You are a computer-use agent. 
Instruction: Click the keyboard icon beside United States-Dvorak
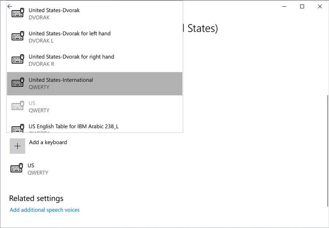point(18,13)
